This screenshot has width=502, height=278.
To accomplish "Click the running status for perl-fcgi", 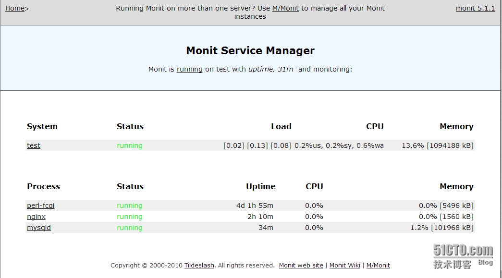I will point(130,205).
